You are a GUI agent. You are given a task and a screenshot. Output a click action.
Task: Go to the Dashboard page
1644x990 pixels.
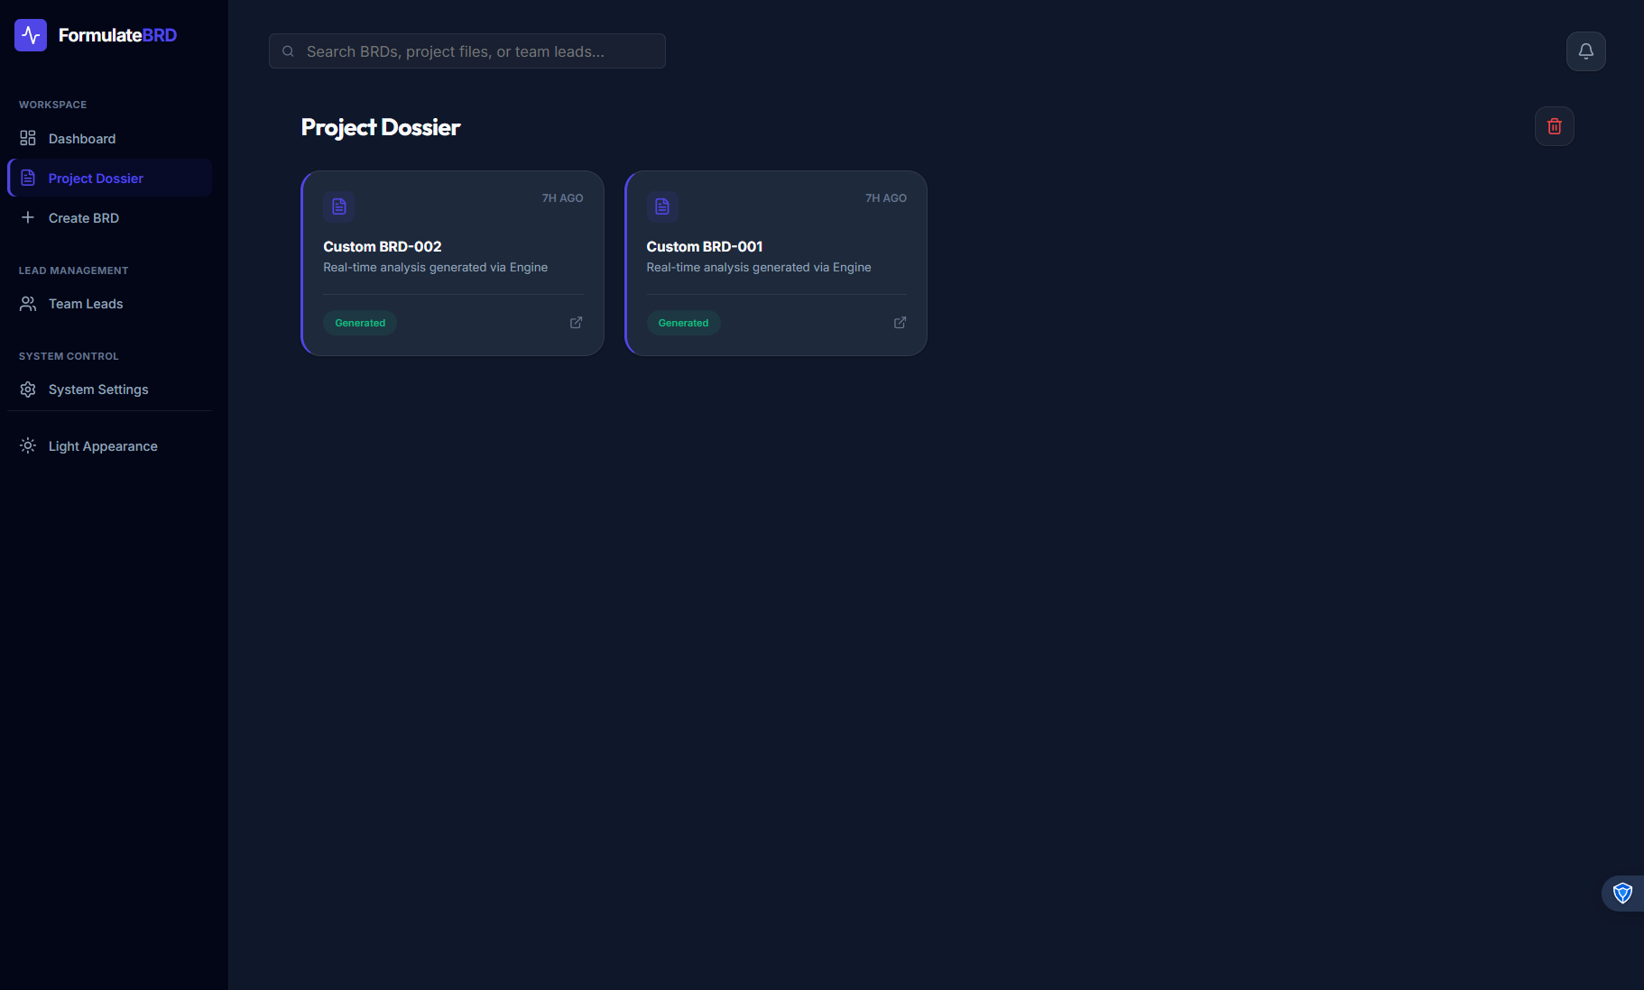point(81,139)
